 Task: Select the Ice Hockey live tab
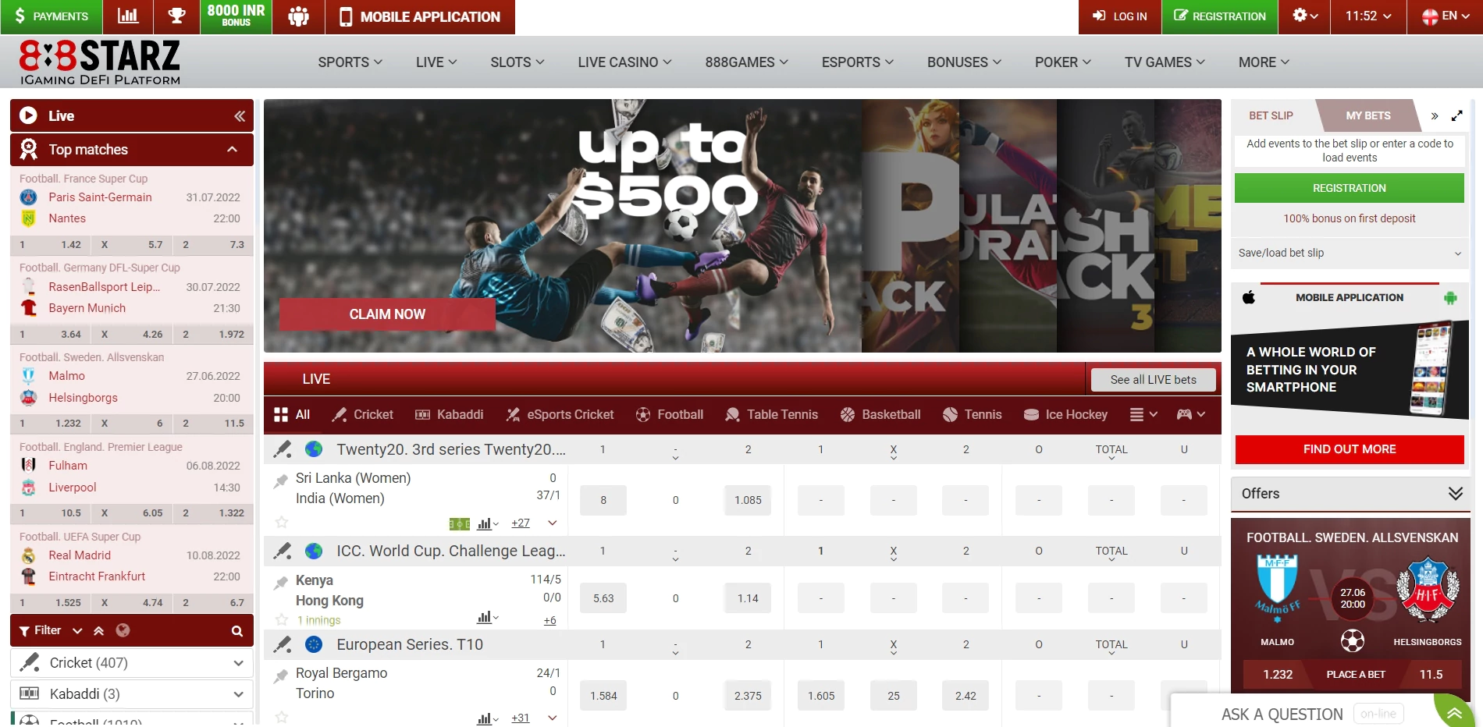(x=1065, y=414)
